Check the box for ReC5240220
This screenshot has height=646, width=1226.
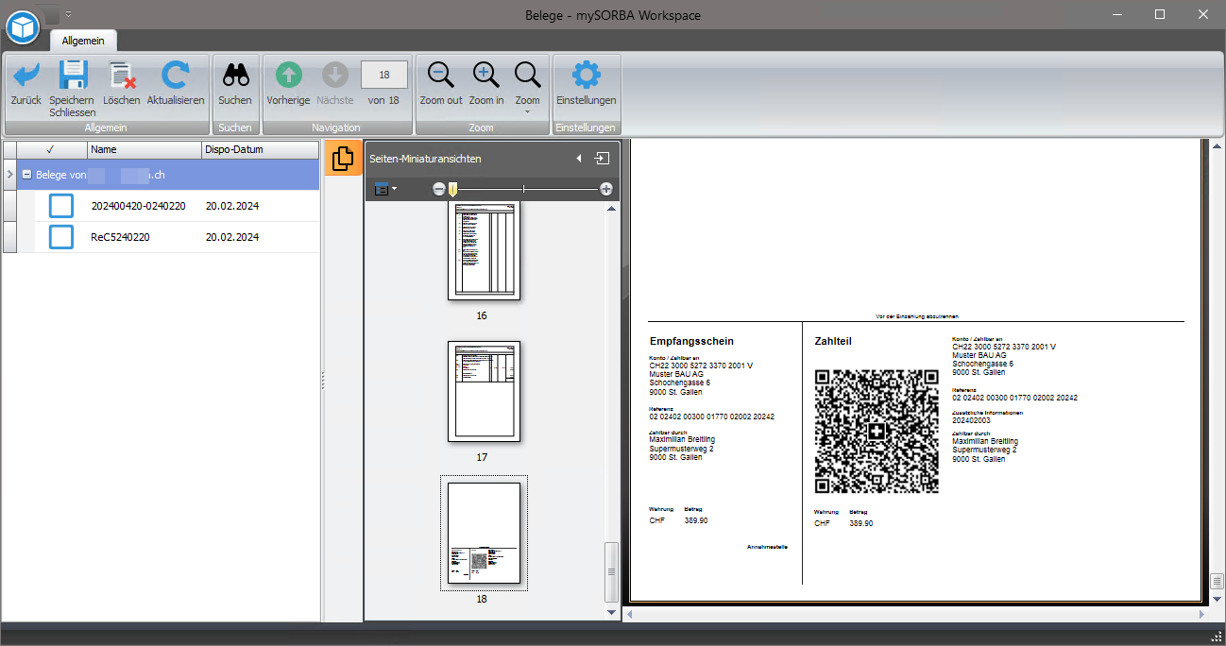pos(61,237)
